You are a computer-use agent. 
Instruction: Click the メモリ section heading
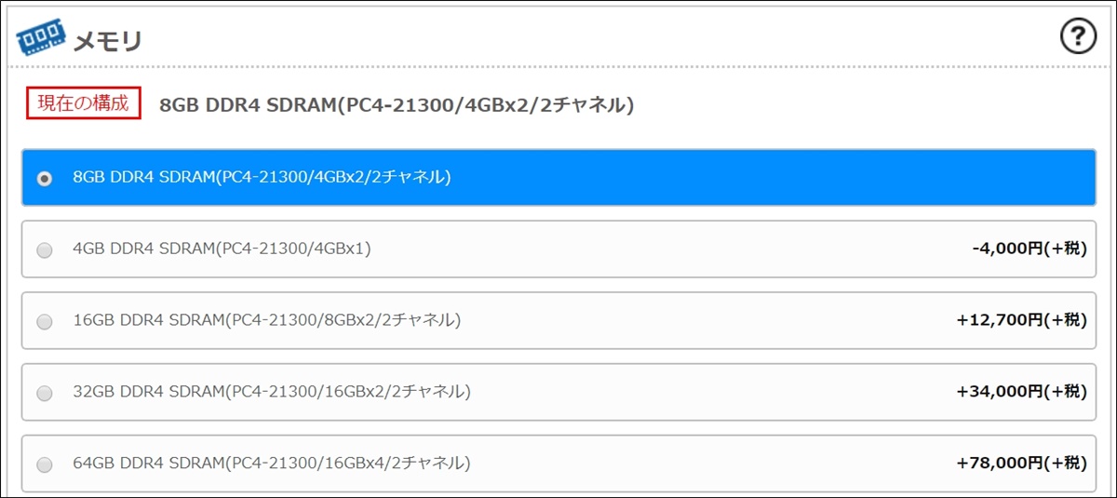(x=108, y=40)
